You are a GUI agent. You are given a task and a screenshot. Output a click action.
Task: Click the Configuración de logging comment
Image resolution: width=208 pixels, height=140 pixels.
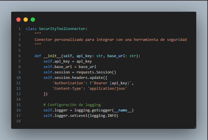pos(72,105)
